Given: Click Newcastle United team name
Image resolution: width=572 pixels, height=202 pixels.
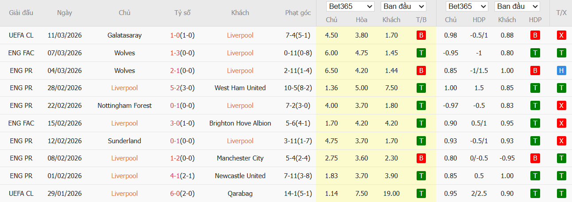Looking at the screenshot, I should [x=240, y=176].
